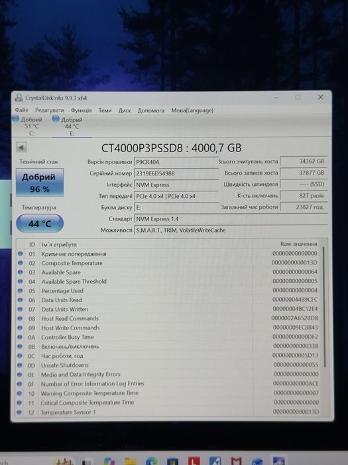Screen dimensions: 348x465
Task: Select the Available Spare attribute row
Action: [x=168, y=272]
